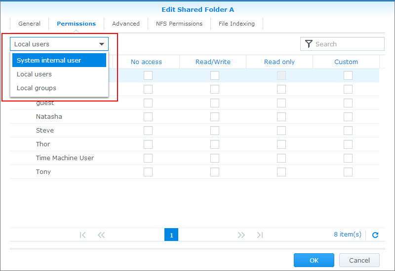Go to the first page
This screenshot has width=395, height=271.
click(82, 235)
